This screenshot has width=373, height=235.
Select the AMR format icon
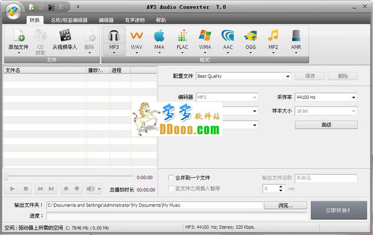pyautogui.click(x=296, y=35)
